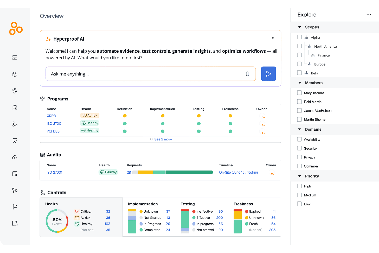Image resolution: width=379 pixels, height=253 pixels.
Task: Check the Privacy domain checkbox
Action: click(299, 157)
